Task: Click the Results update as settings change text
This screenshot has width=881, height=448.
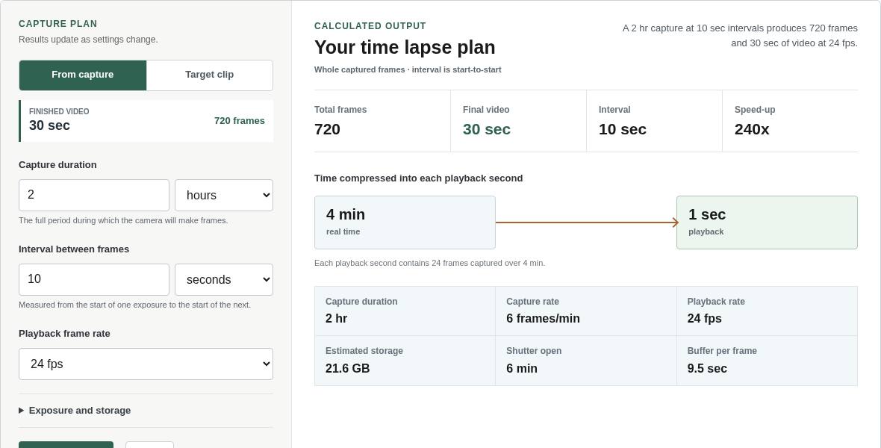Action: 88,40
